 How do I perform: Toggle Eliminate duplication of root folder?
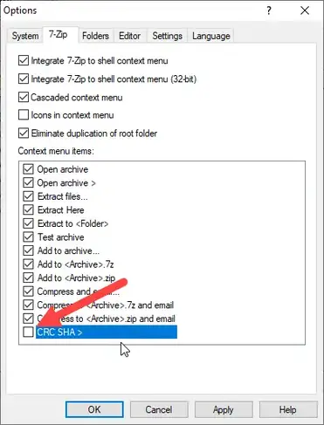click(x=24, y=134)
